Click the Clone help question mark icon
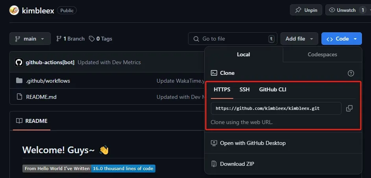This screenshot has height=178, width=371. pos(351,73)
